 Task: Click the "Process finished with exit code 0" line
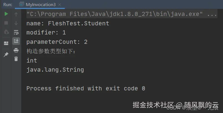[86, 88]
